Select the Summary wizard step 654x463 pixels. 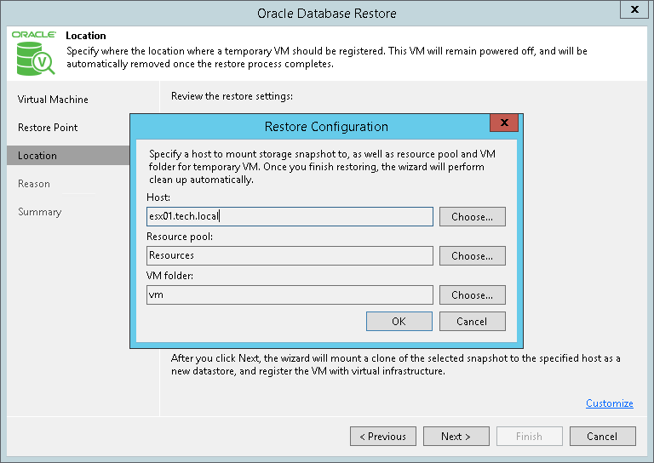coord(40,212)
